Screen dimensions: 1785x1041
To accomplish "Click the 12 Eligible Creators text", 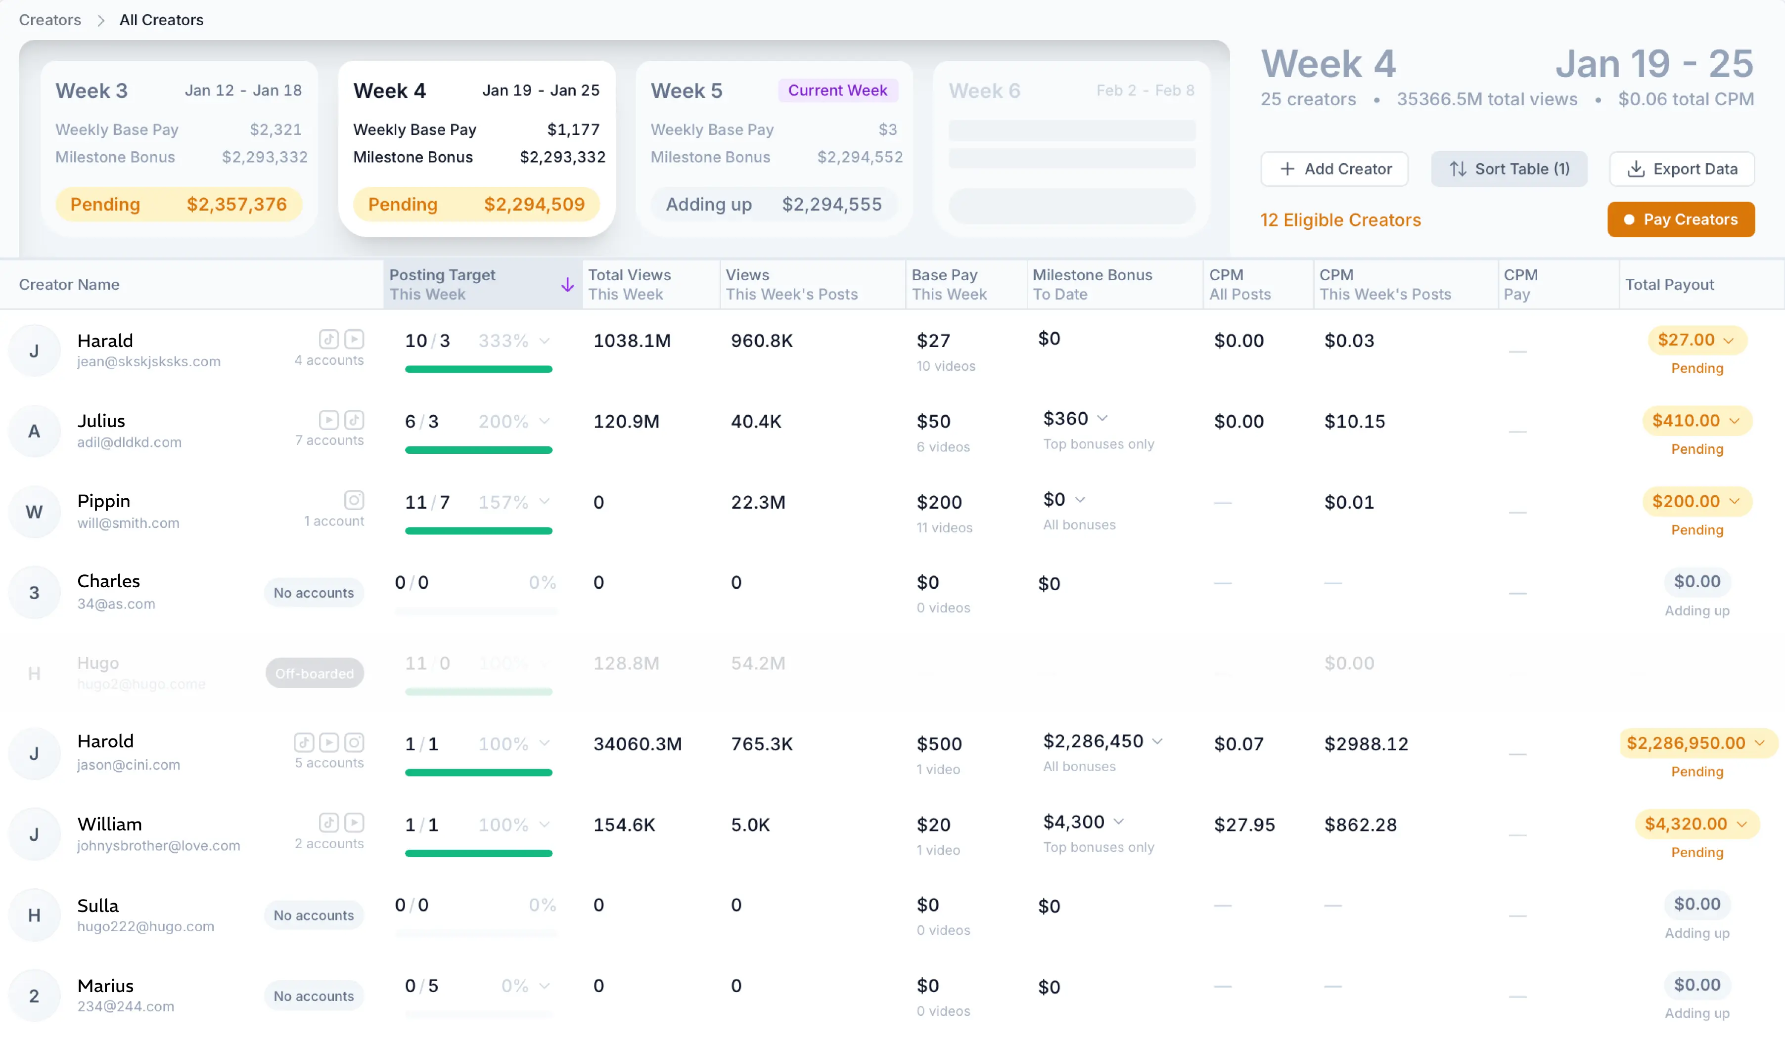I will (x=1341, y=220).
